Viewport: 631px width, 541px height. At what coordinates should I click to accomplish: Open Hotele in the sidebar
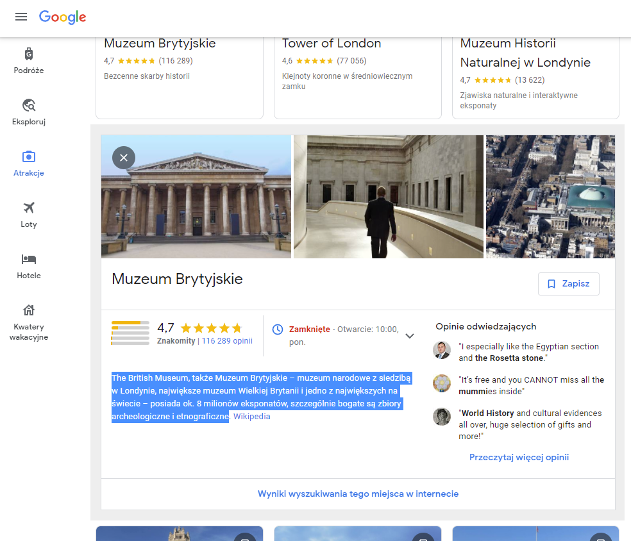(x=29, y=266)
